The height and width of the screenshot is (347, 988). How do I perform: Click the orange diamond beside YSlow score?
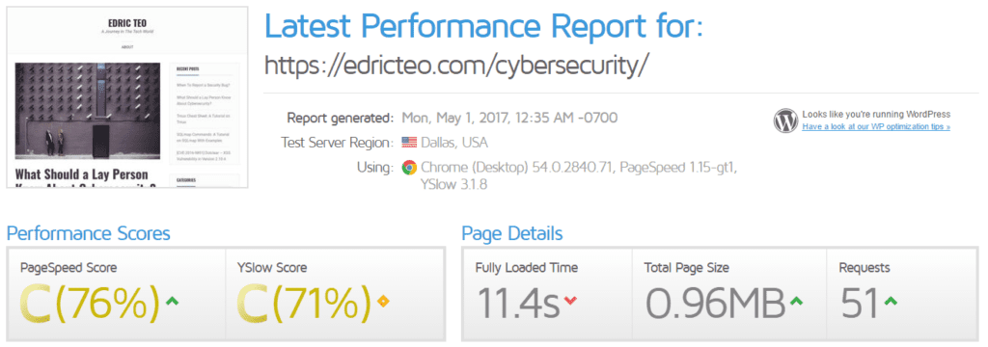point(380,301)
